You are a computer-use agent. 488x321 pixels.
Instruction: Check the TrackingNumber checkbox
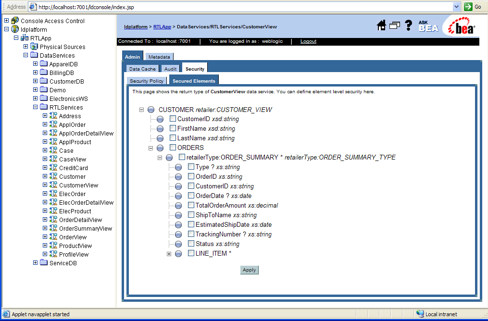pyautogui.click(x=191, y=234)
